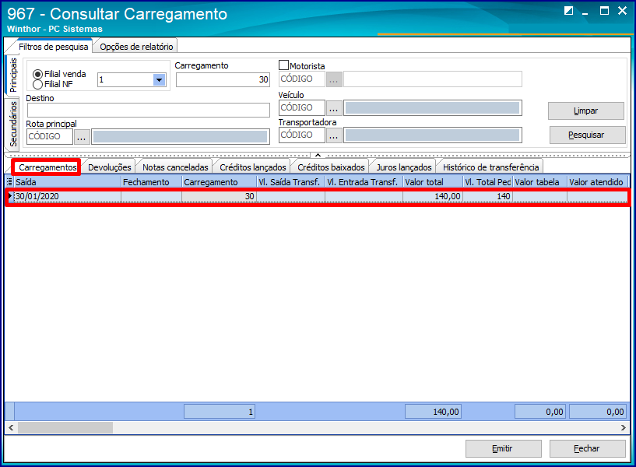This screenshot has height=467, width=636.
Task: Click the Valor atendido column header
Action: pos(598,182)
